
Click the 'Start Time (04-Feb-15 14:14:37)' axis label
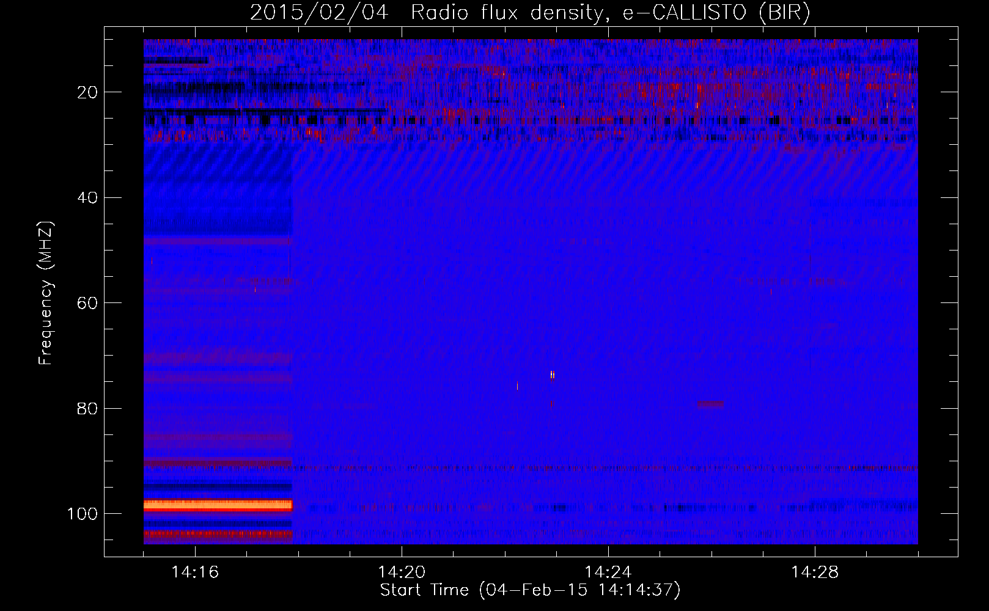(x=530, y=590)
